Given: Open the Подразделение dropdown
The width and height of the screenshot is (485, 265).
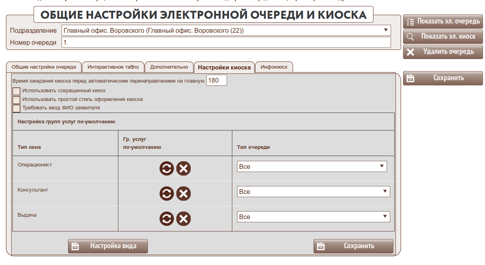Looking at the screenshot, I should pos(226,31).
